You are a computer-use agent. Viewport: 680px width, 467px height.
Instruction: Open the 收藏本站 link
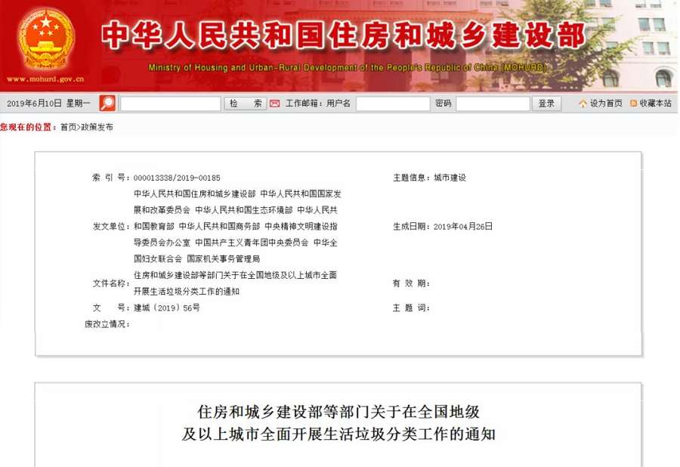pos(655,104)
